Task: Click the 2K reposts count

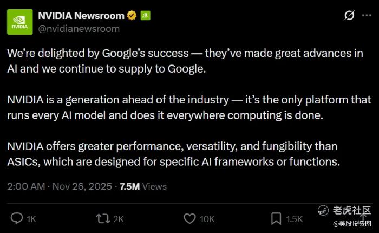Action: (118, 219)
